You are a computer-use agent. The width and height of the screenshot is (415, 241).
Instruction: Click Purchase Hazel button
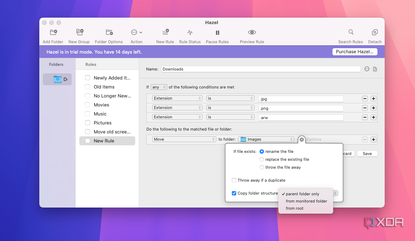point(355,52)
